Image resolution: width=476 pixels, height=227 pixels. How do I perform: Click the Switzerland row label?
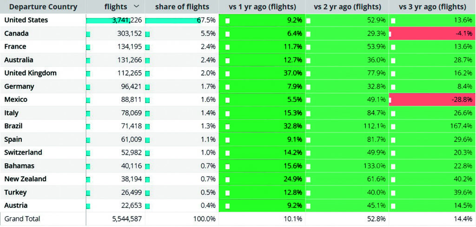(23, 153)
